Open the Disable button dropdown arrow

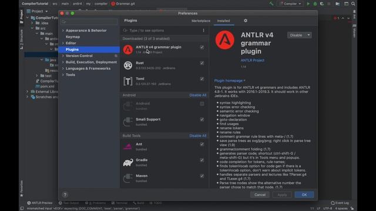[x=308, y=35]
